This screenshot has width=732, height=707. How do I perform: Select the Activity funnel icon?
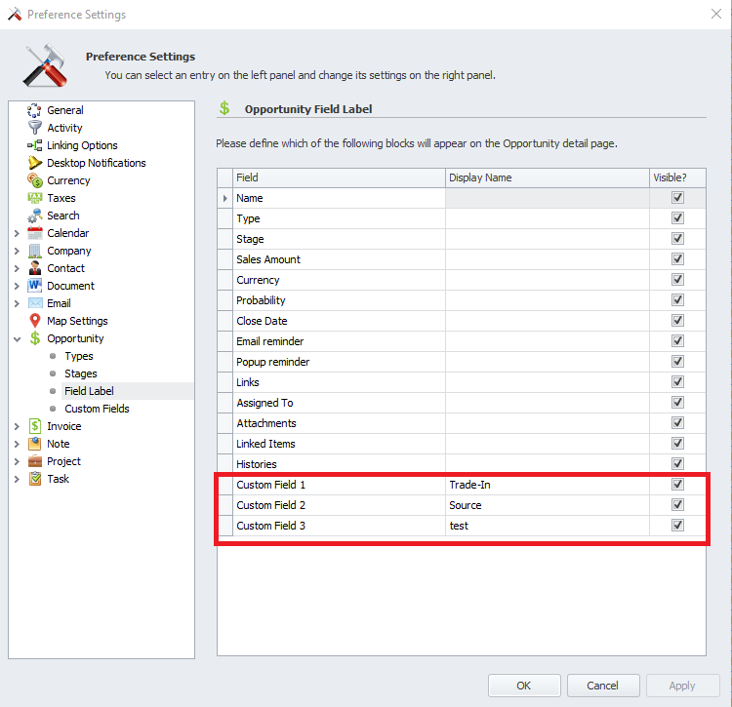coord(35,128)
